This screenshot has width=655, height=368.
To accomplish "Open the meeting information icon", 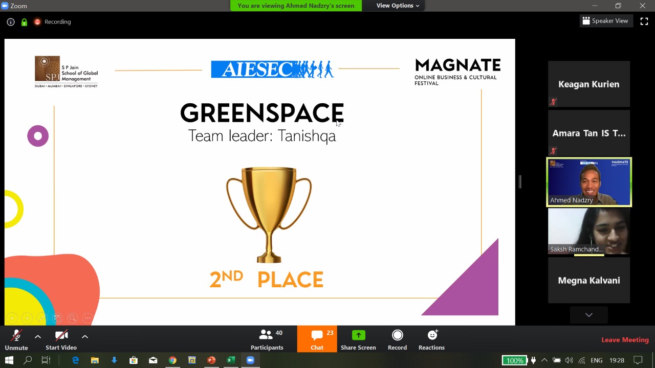I will point(10,22).
